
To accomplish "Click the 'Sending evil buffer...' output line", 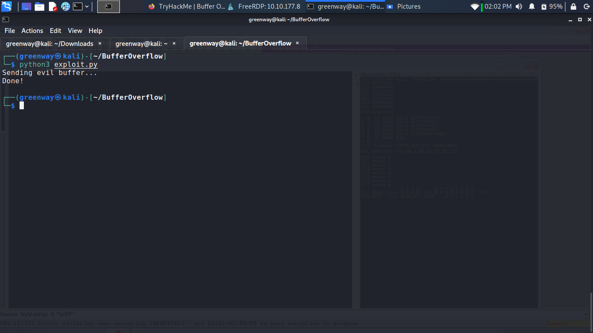I will [50, 73].
